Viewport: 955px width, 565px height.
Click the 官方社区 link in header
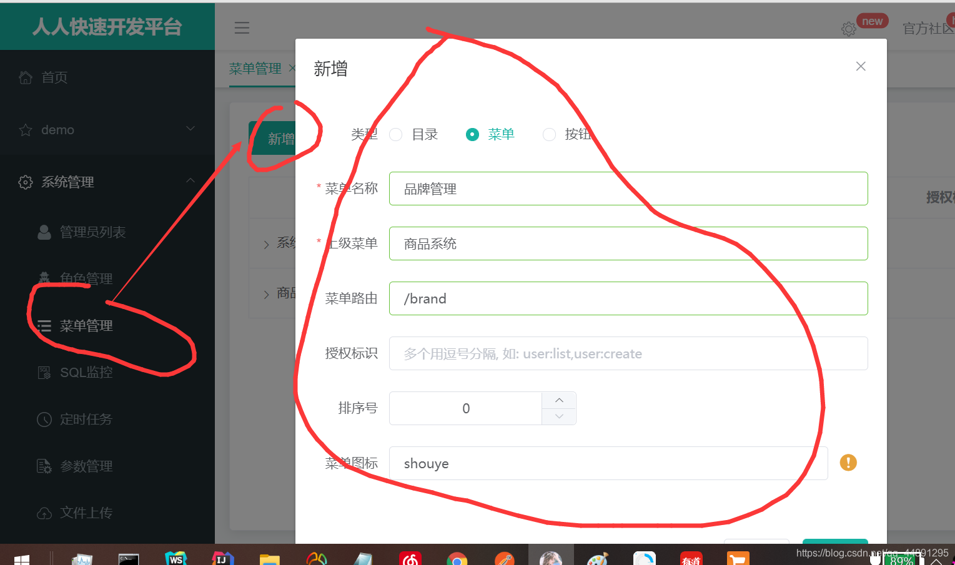point(928,29)
